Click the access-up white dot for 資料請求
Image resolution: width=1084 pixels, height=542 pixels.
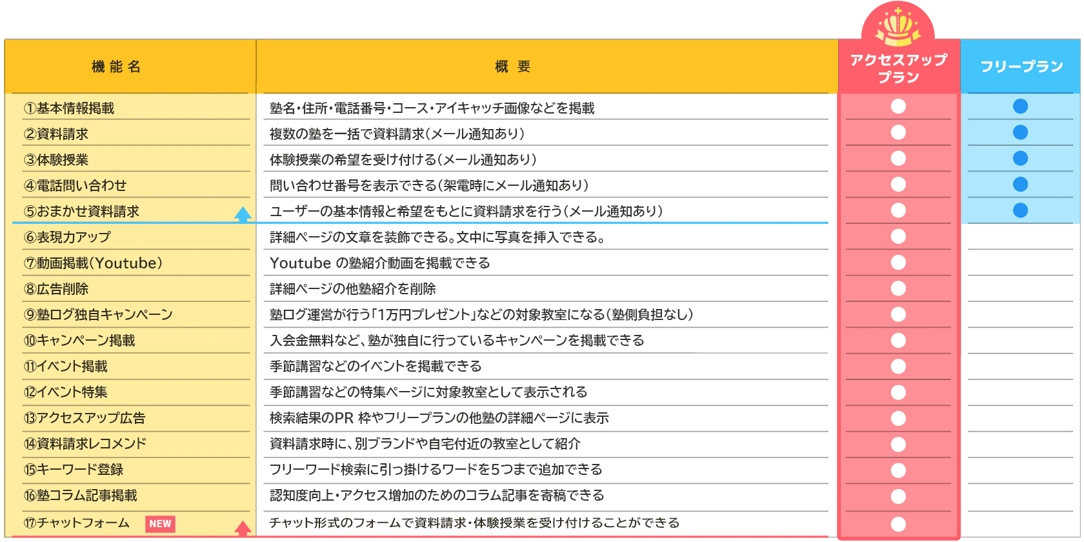coord(898,132)
